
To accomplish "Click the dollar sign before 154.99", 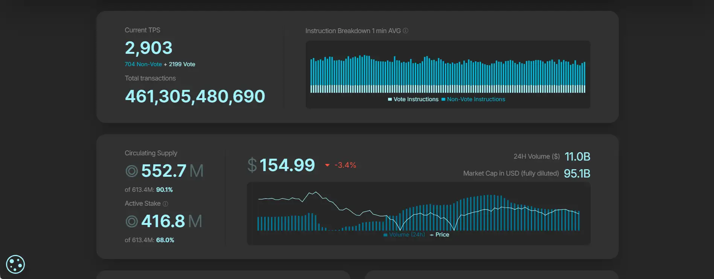I will (x=252, y=165).
